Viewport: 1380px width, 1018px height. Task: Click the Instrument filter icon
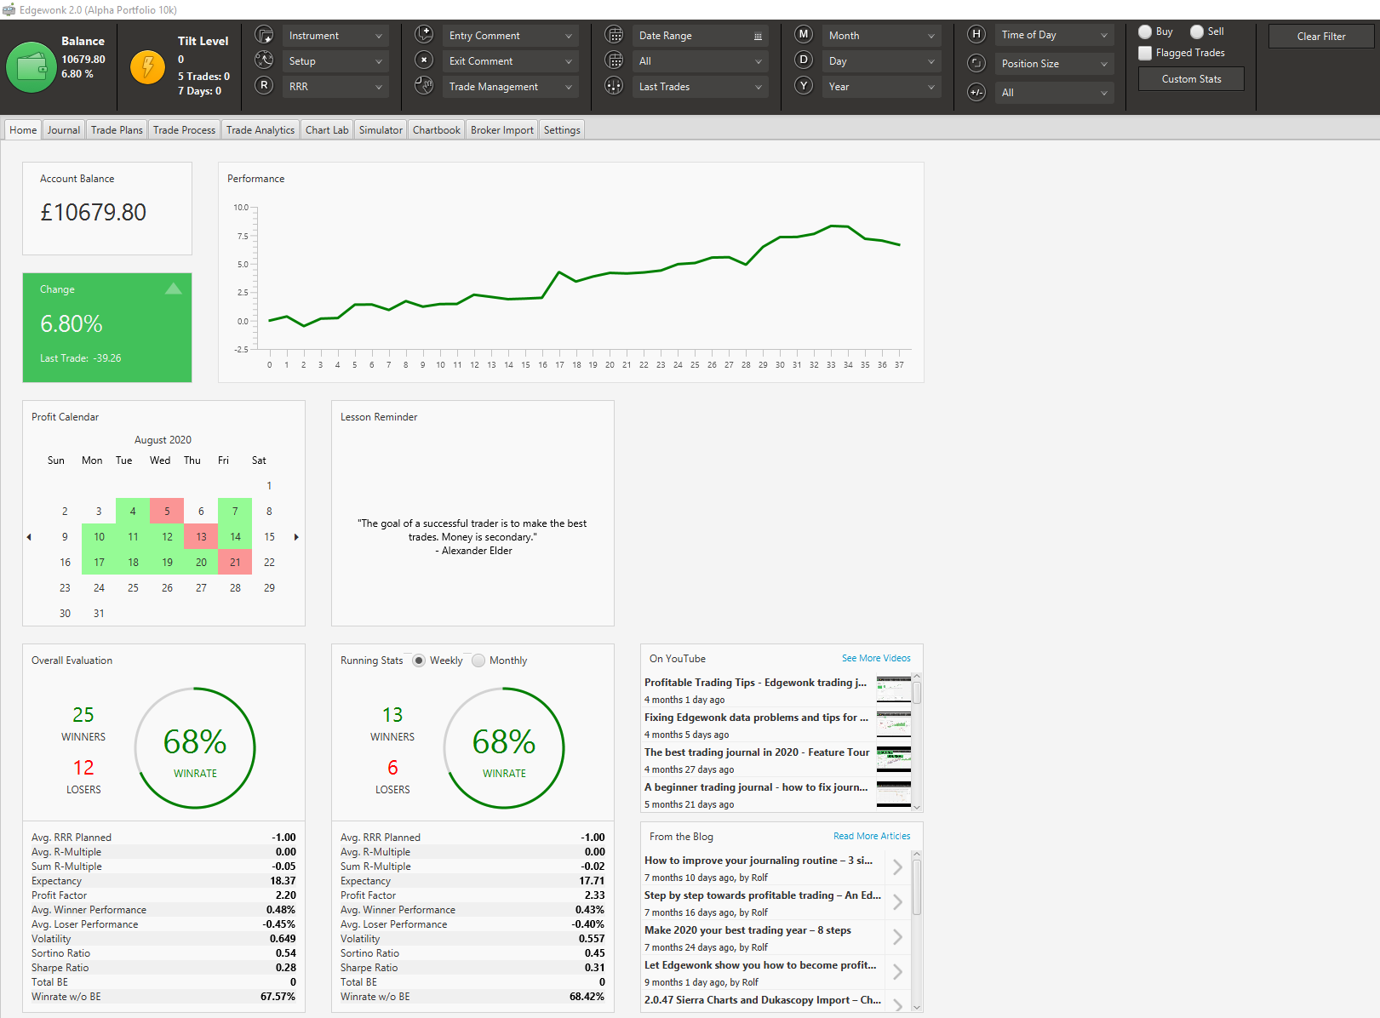click(x=265, y=35)
